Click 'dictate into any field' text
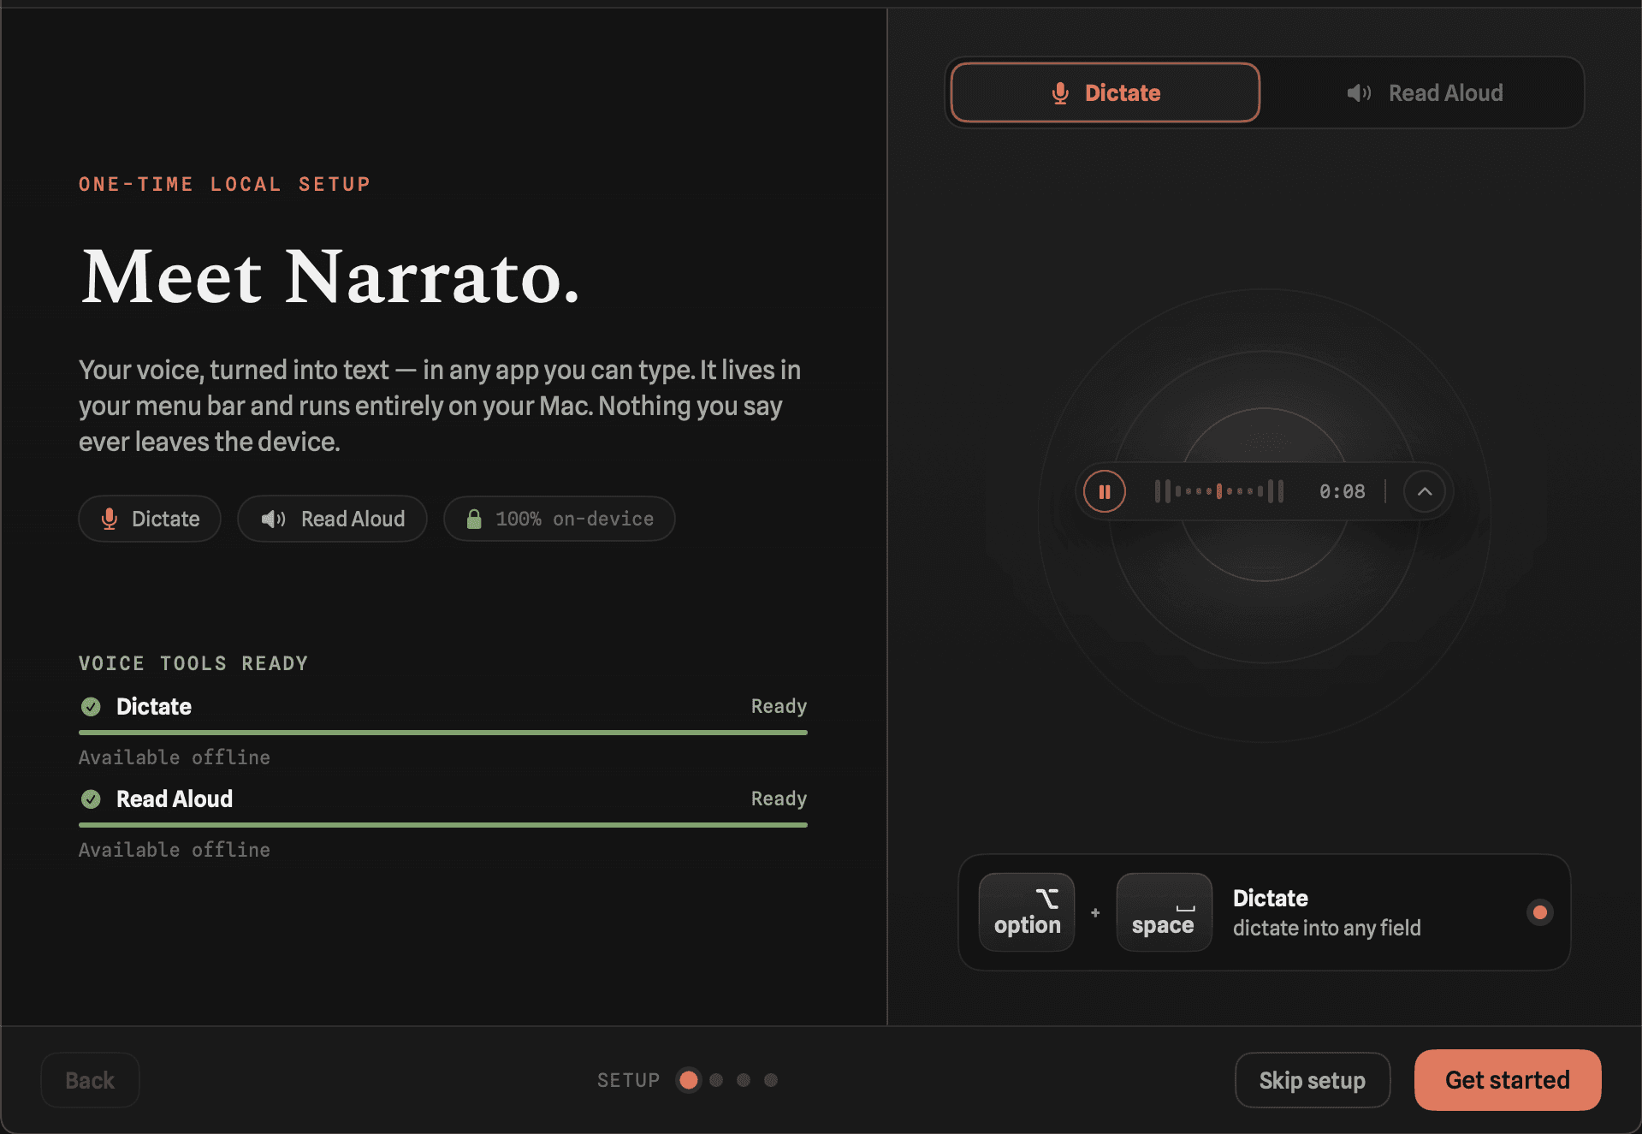 click(x=1327, y=928)
